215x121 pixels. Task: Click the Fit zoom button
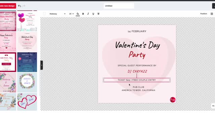point(213,106)
